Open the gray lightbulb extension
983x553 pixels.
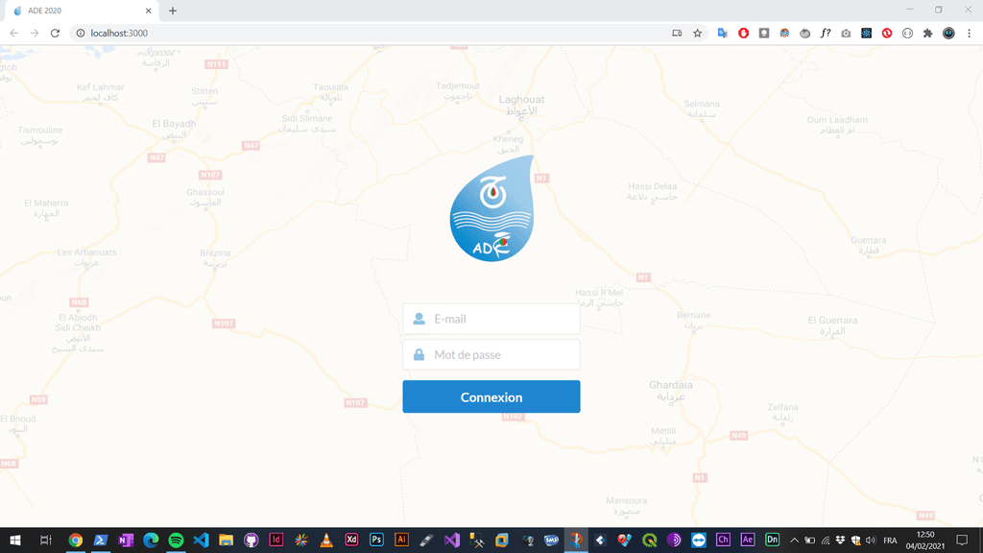coord(764,34)
